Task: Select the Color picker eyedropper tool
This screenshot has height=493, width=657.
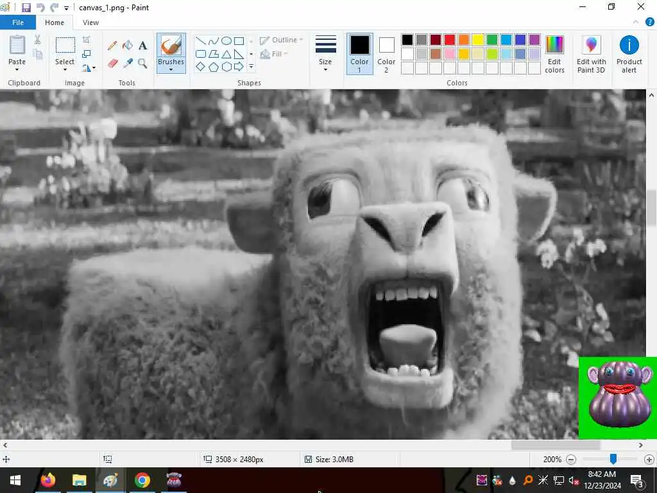Action: 128,63
